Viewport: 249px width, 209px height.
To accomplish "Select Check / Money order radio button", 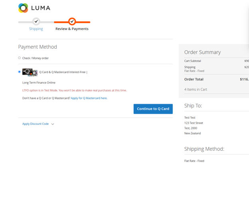I will coord(20,58).
